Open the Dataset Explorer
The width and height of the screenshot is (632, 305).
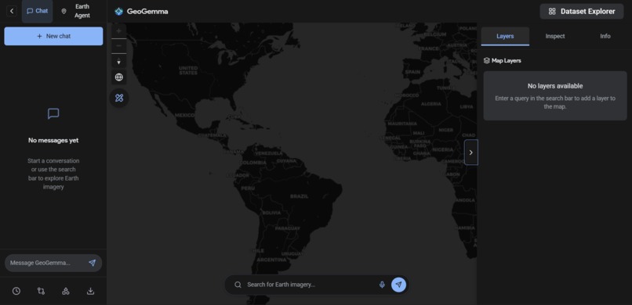point(582,11)
